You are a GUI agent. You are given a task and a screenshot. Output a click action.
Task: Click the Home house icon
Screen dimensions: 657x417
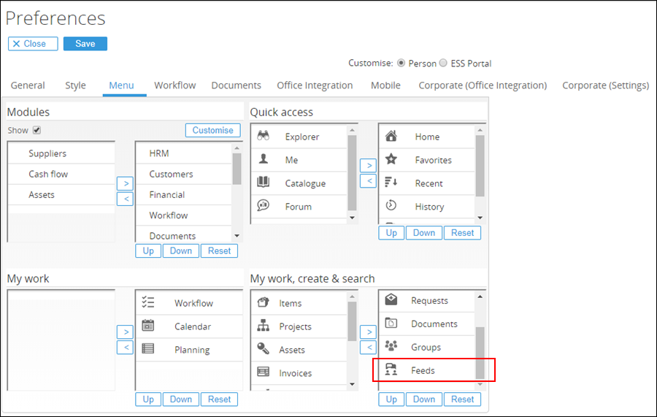pyautogui.click(x=391, y=136)
